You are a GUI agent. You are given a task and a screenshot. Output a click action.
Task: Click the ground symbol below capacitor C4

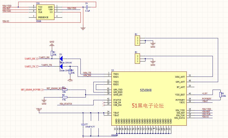point(83,29)
